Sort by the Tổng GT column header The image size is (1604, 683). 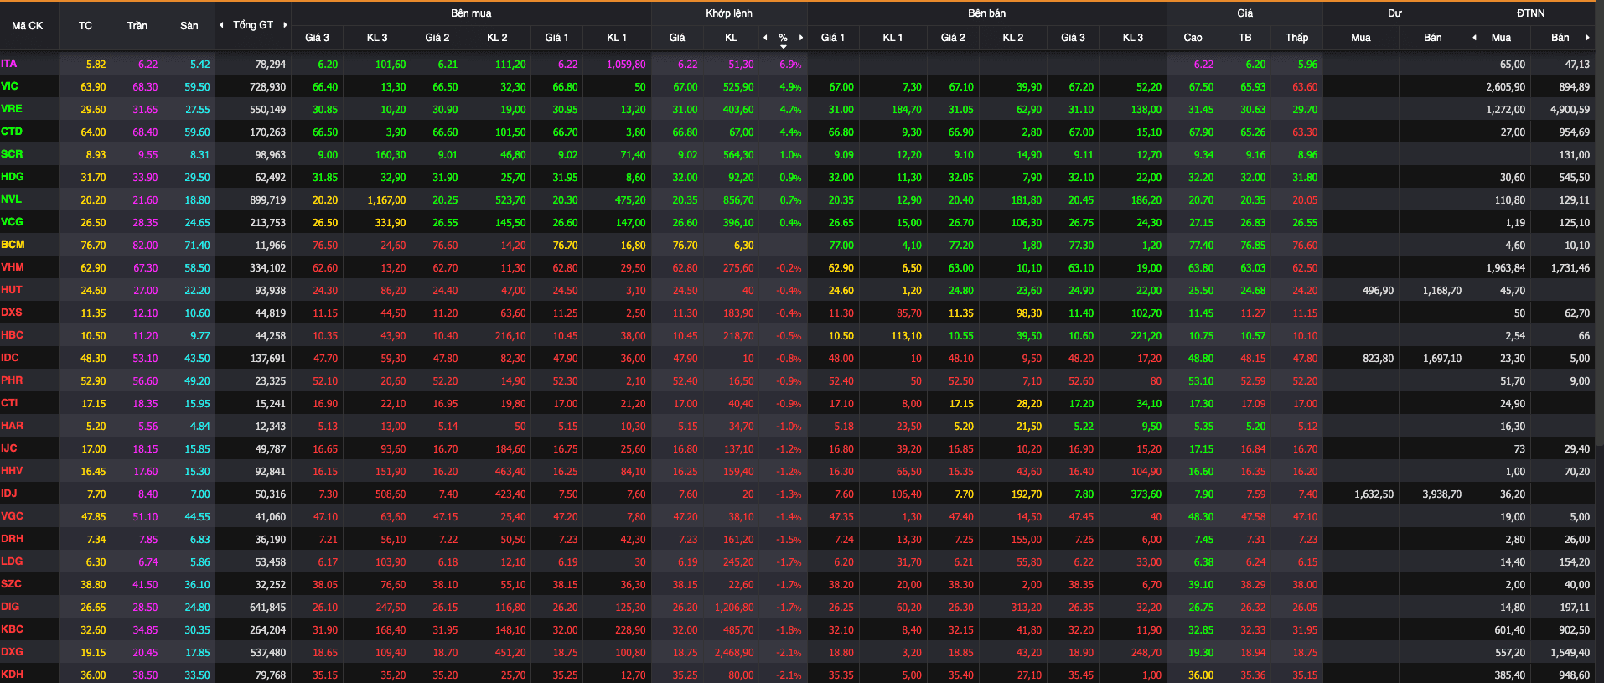(253, 25)
